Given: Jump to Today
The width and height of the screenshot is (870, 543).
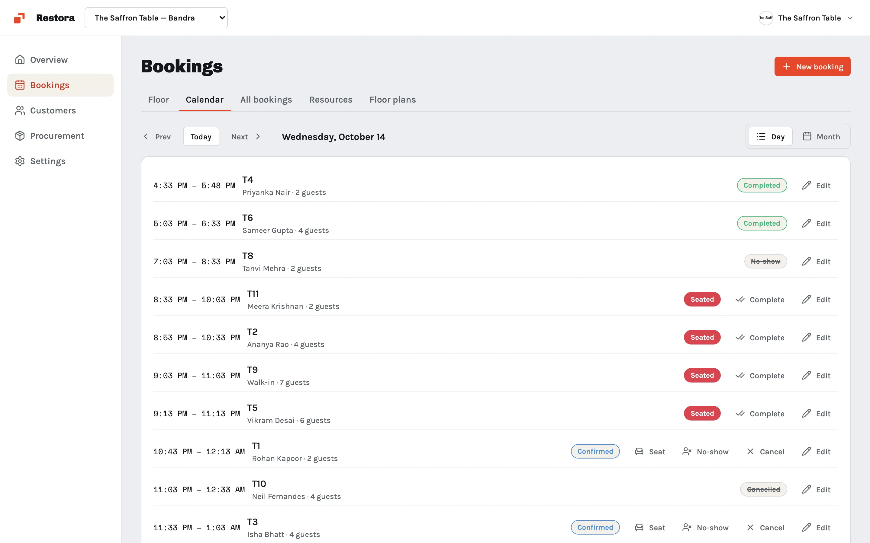Looking at the screenshot, I should [x=201, y=136].
